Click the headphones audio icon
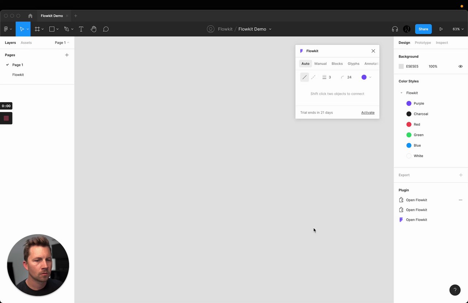This screenshot has height=303, width=468. click(395, 29)
